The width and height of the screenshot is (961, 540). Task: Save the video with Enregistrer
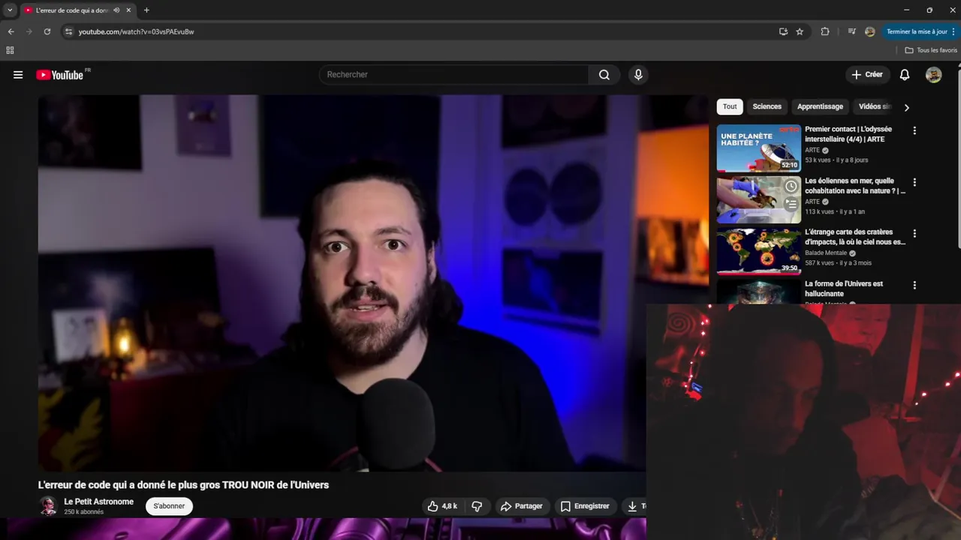(585, 506)
